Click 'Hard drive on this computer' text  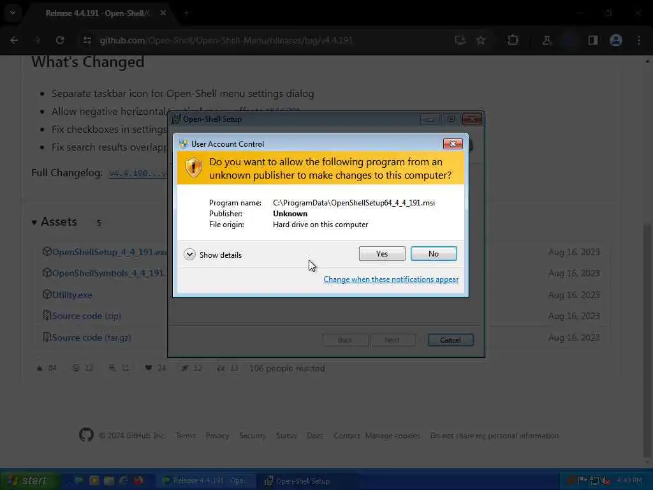tap(320, 224)
